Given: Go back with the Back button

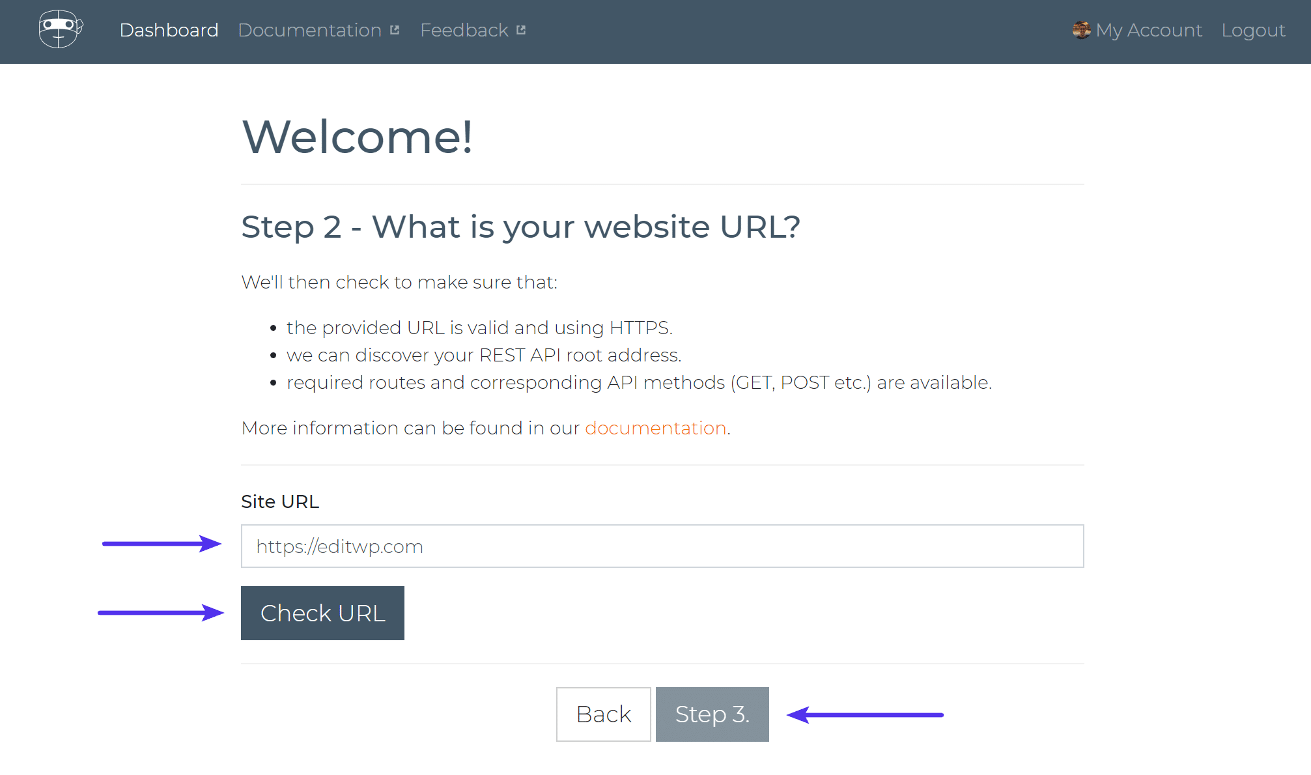Looking at the screenshot, I should click(x=604, y=714).
